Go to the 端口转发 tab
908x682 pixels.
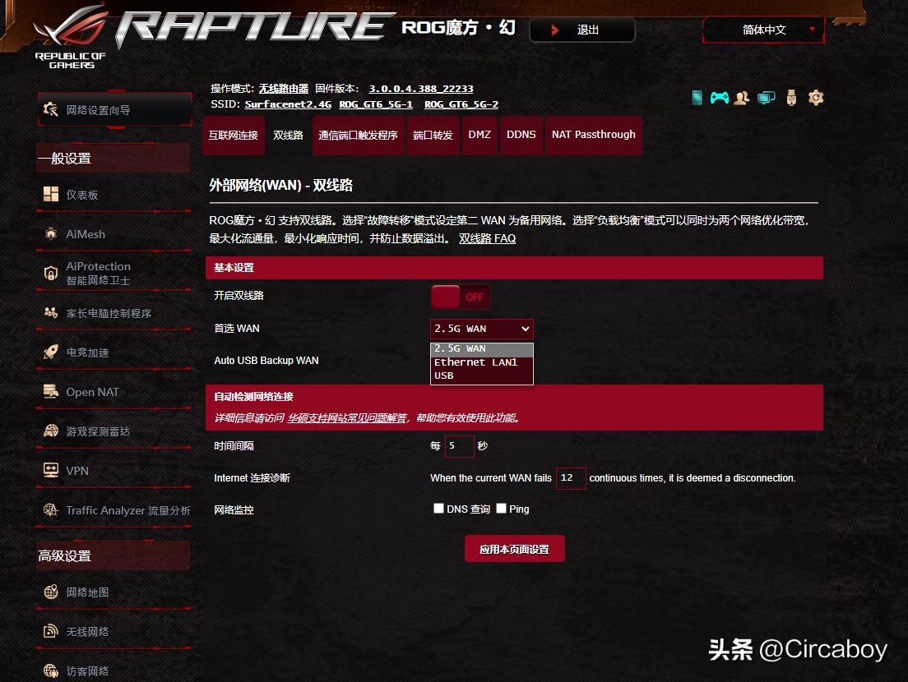[433, 136]
